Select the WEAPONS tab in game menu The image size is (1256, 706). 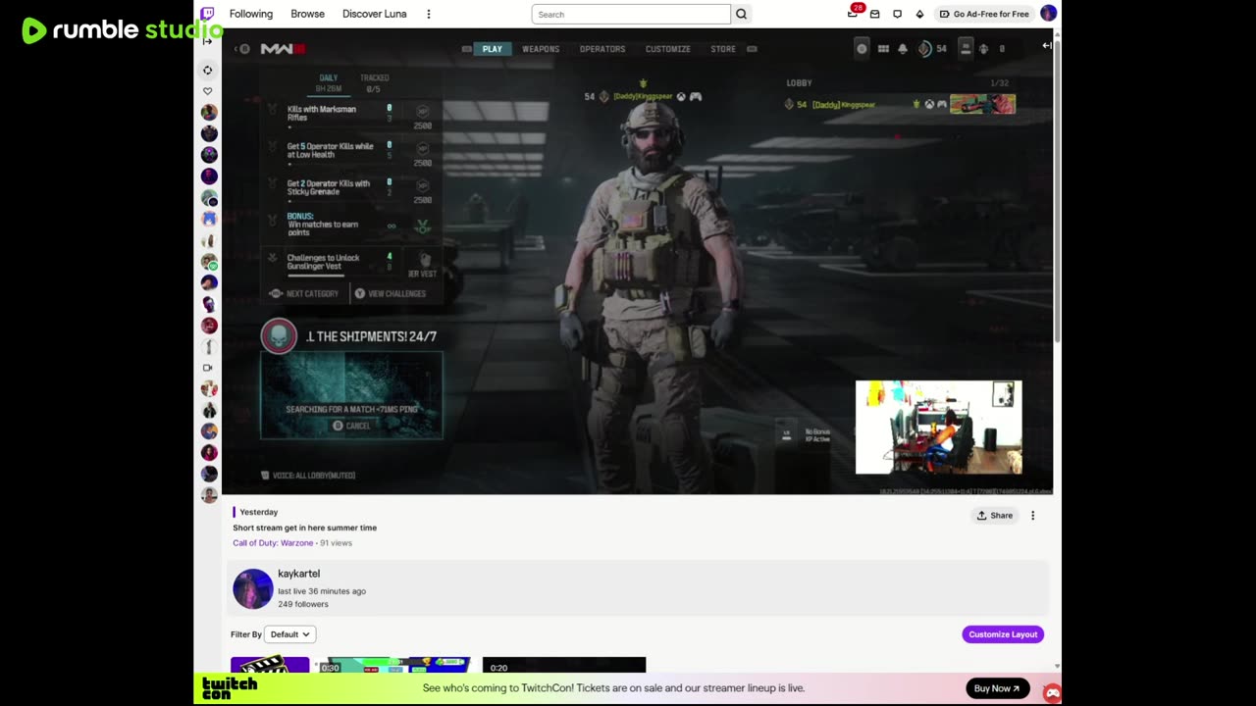coord(541,49)
